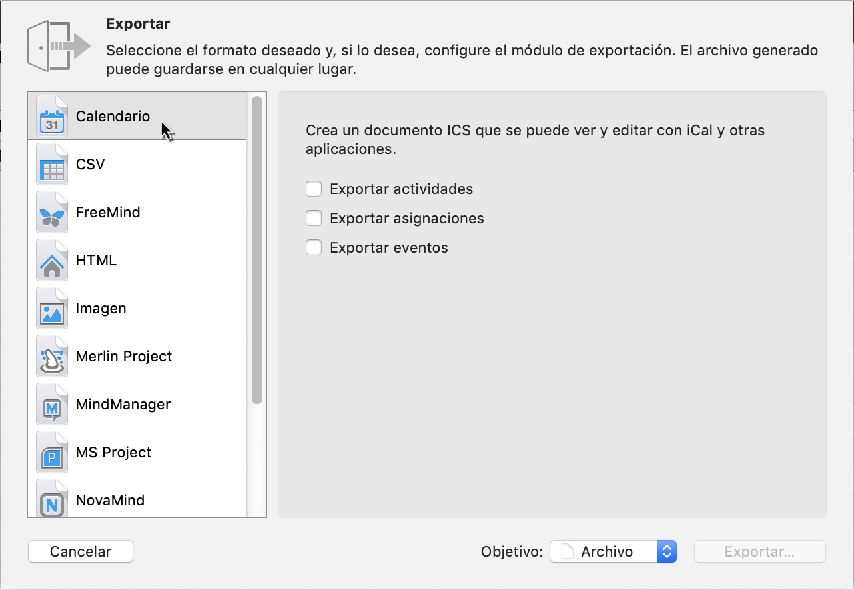Select the Imagen export format icon
The height and width of the screenshot is (590, 854).
tap(51, 307)
